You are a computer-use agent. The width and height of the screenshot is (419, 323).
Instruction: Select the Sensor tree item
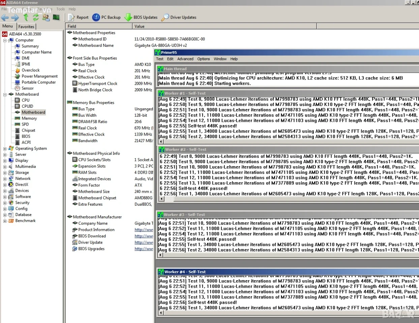[x=28, y=88]
